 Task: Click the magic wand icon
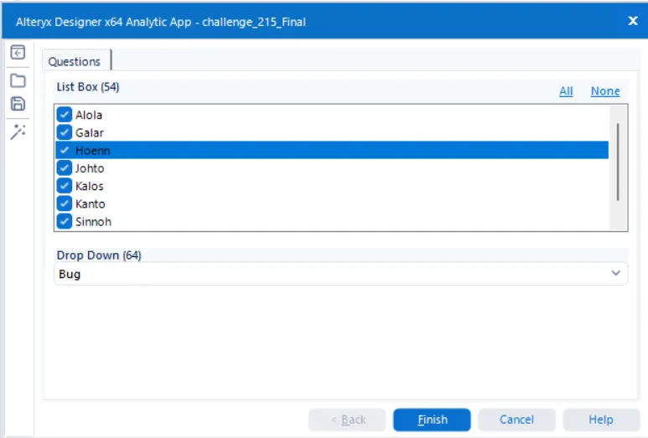18,132
